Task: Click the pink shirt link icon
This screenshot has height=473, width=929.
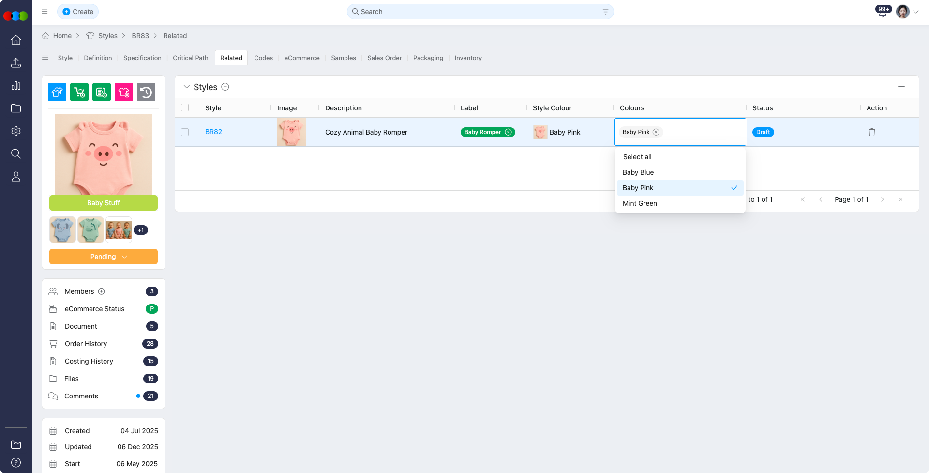Action: pos(124,92)
